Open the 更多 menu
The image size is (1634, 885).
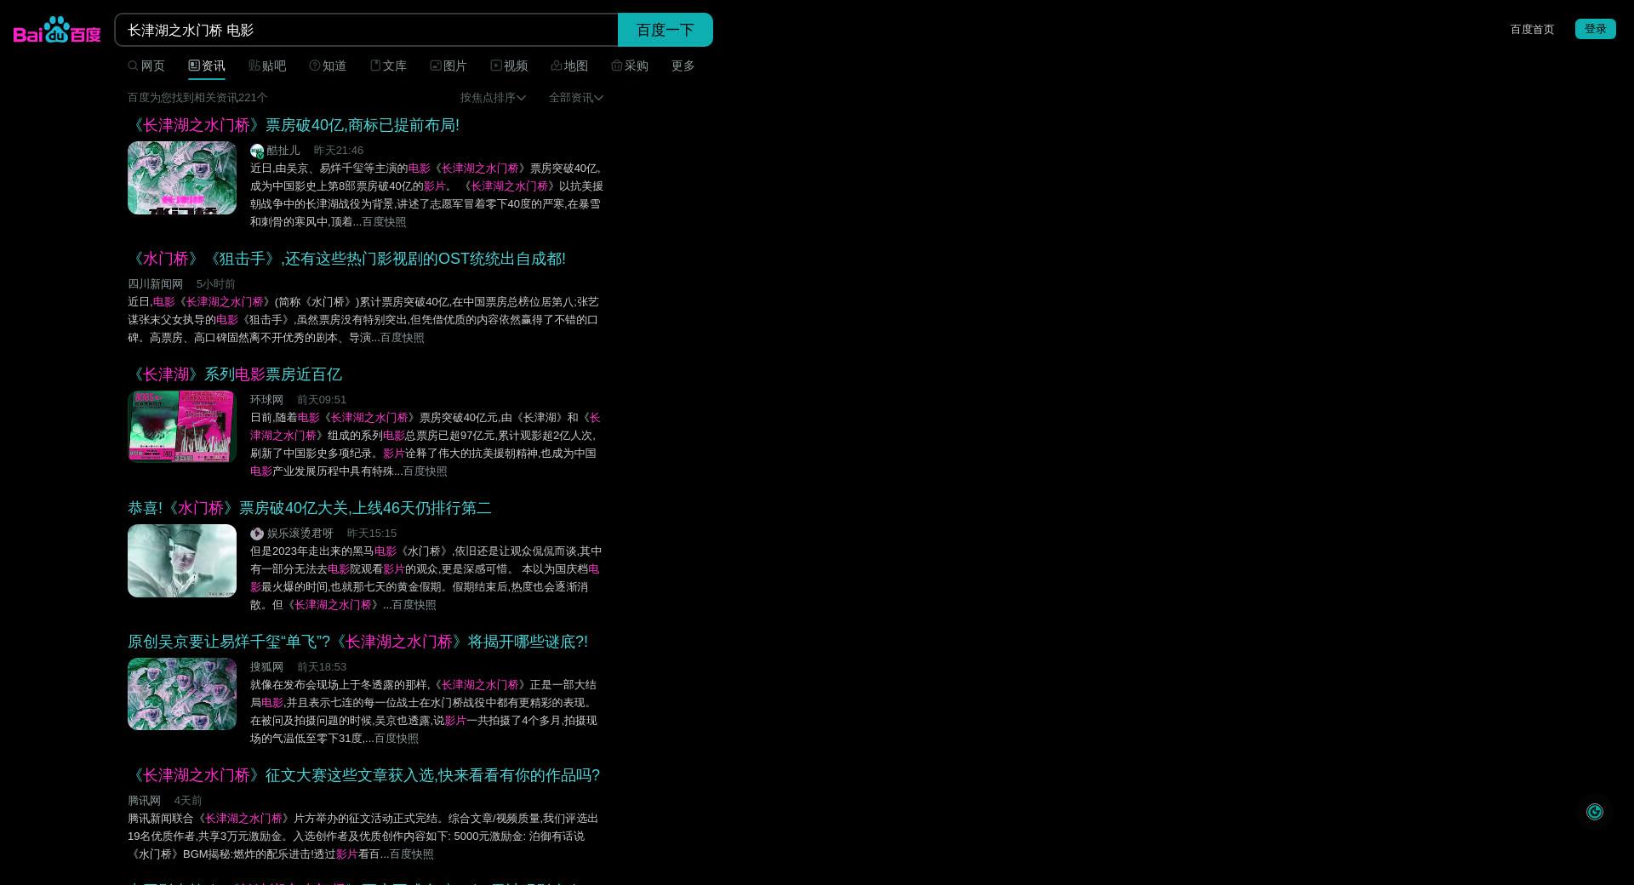683,66
